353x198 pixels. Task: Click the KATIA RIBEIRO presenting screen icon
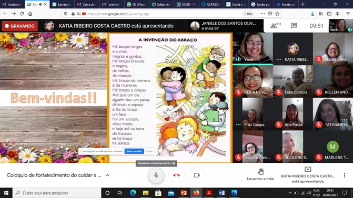(308, 170)
